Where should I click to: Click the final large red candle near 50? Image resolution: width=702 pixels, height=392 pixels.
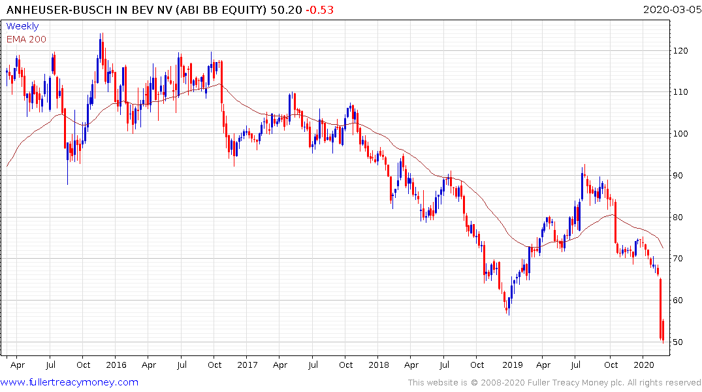(x=660, y=309)
